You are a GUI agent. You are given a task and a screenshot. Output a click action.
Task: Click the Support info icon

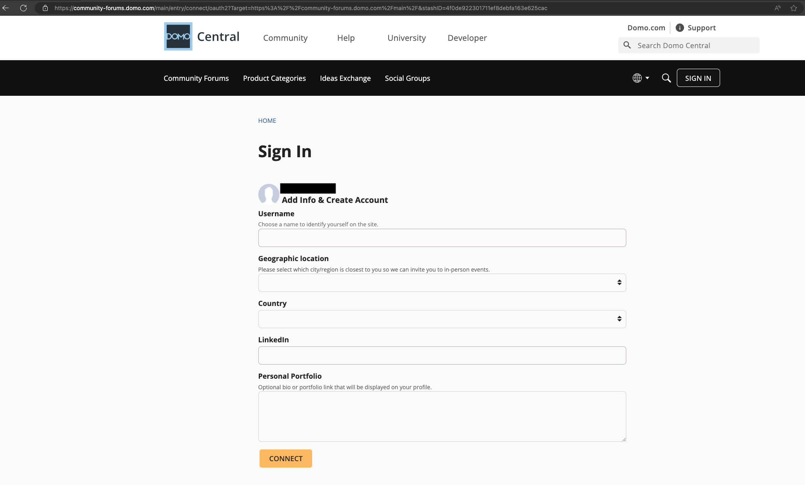click(x=680, y=27)
